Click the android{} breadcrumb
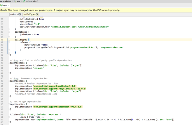Screen dimensions: 192x125 pos(16,15)
